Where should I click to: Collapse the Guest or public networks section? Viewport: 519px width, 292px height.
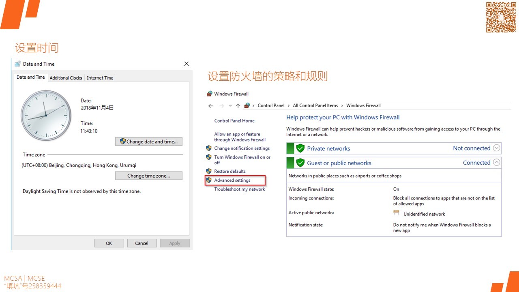(497, 163)
